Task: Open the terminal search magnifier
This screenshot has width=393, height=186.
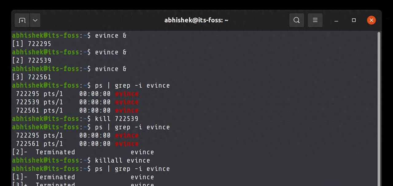Action: [296, 20]
